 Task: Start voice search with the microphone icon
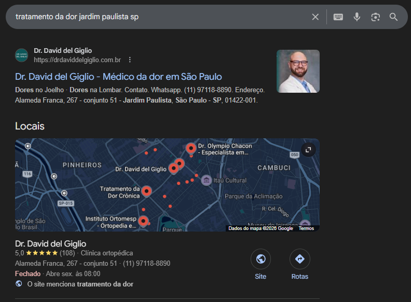(x=357, y=17)
